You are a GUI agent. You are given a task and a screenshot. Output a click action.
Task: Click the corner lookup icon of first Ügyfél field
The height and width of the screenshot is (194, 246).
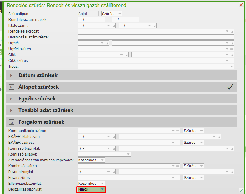coord(107,43)
